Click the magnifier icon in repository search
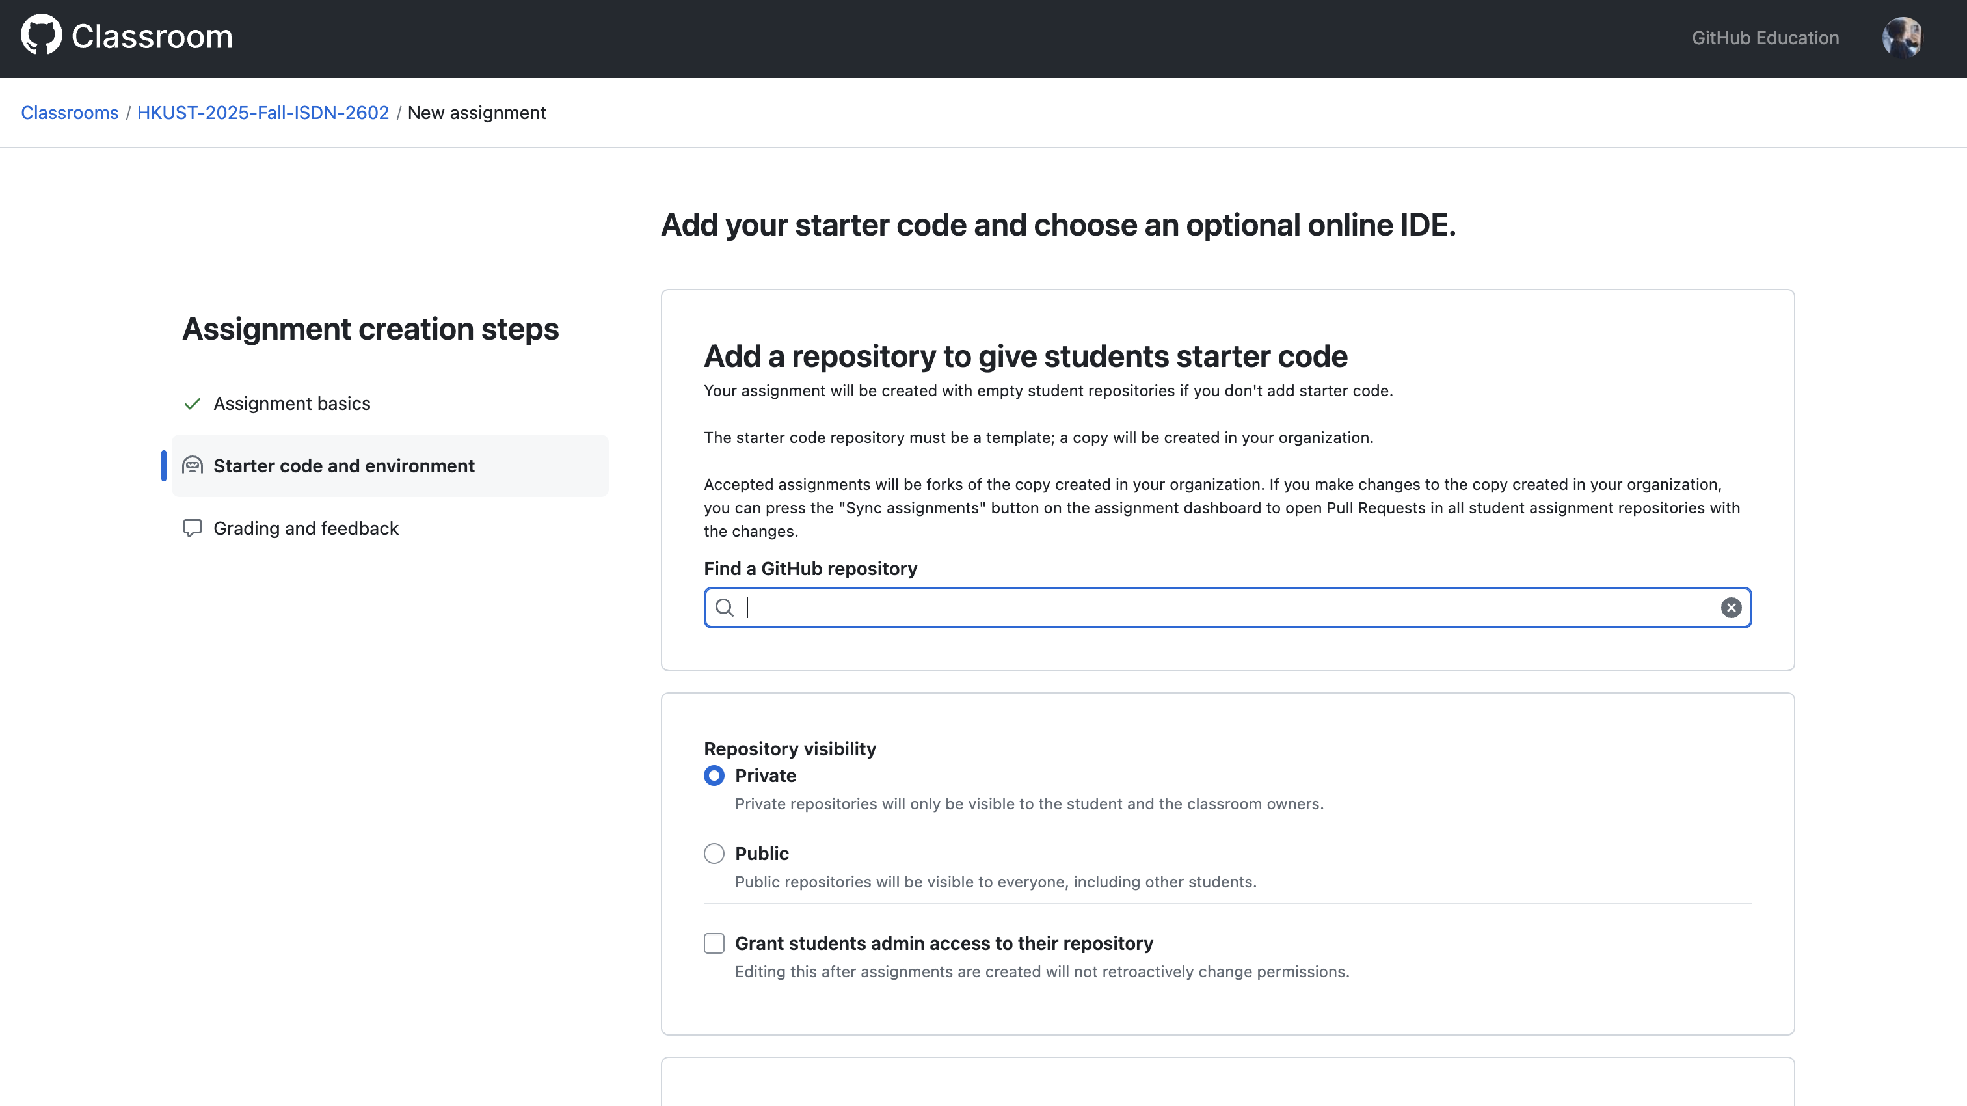Viewport: 1967px width, 1106px height. (x=724, y=608)
